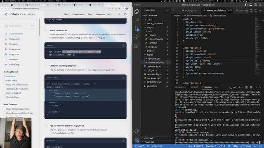Close the terminal panel
The image size is (264, 148).
[x=260, y=87]
